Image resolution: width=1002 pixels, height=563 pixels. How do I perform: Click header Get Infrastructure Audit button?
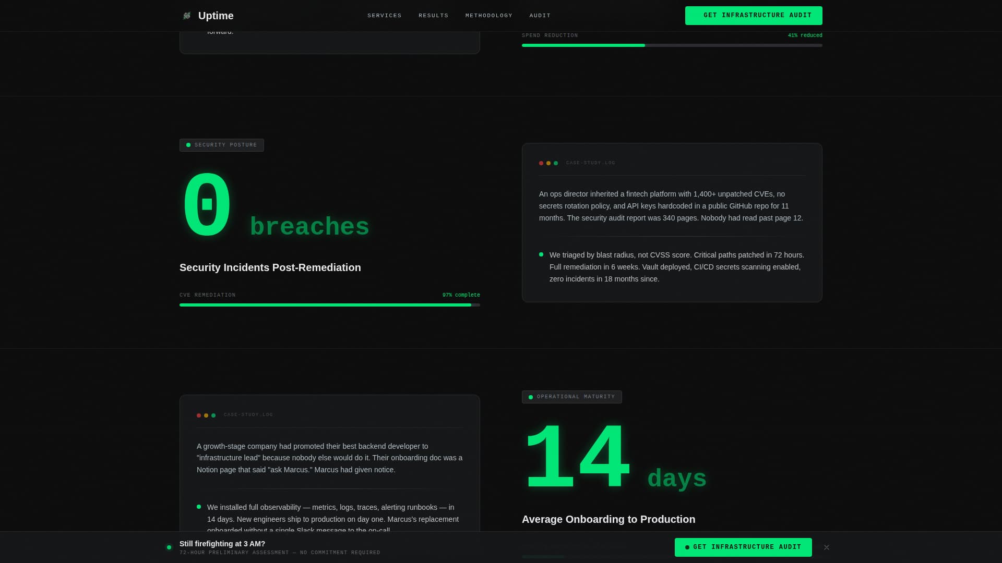[754, 16]
